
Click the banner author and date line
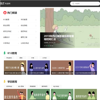[49, 42]
